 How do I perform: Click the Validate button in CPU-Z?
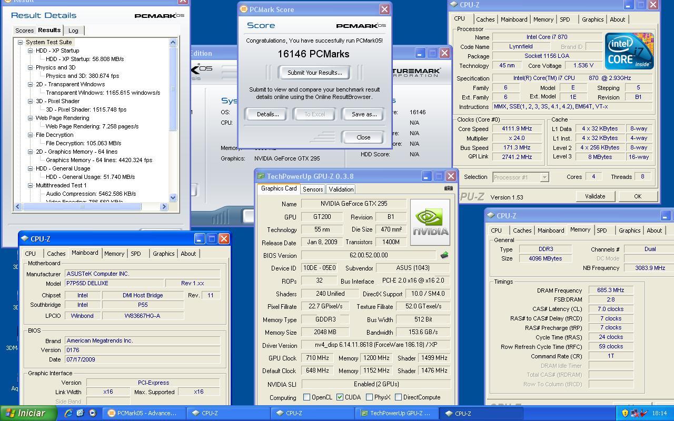coord(595,196)
